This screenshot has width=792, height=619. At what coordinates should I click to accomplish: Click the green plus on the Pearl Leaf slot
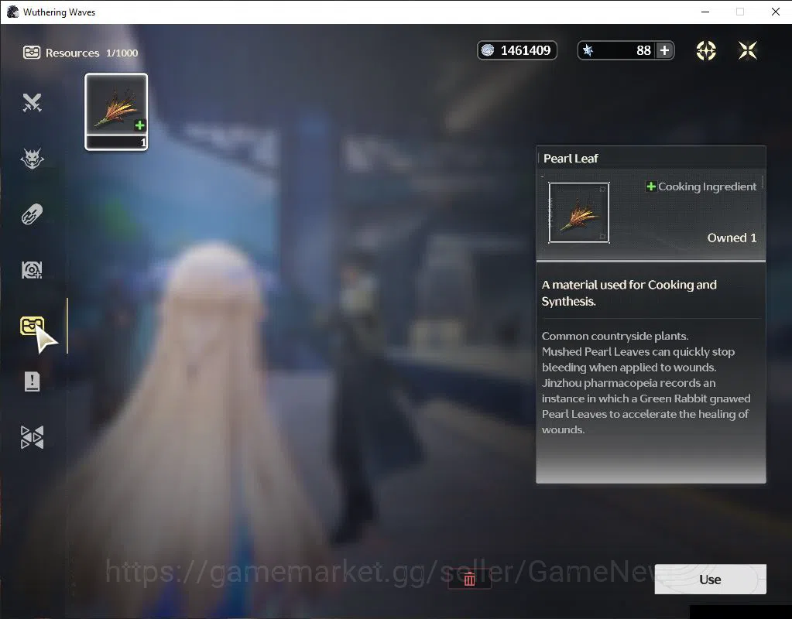point(140,125)
